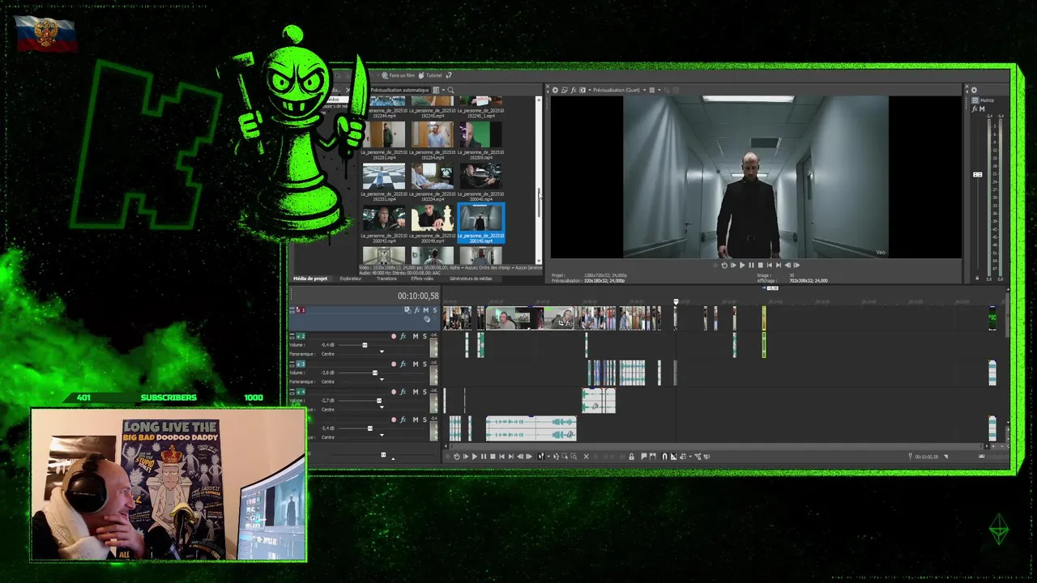This screenshot has width=1037, height=583.
Task: Click the timeline playhead marker
Action: [x=676, y=302]
